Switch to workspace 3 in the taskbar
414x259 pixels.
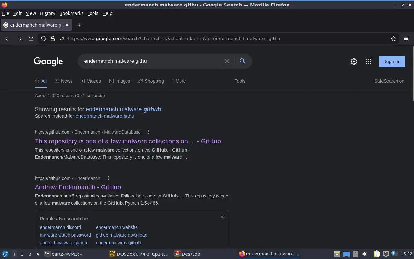point(30,254)
